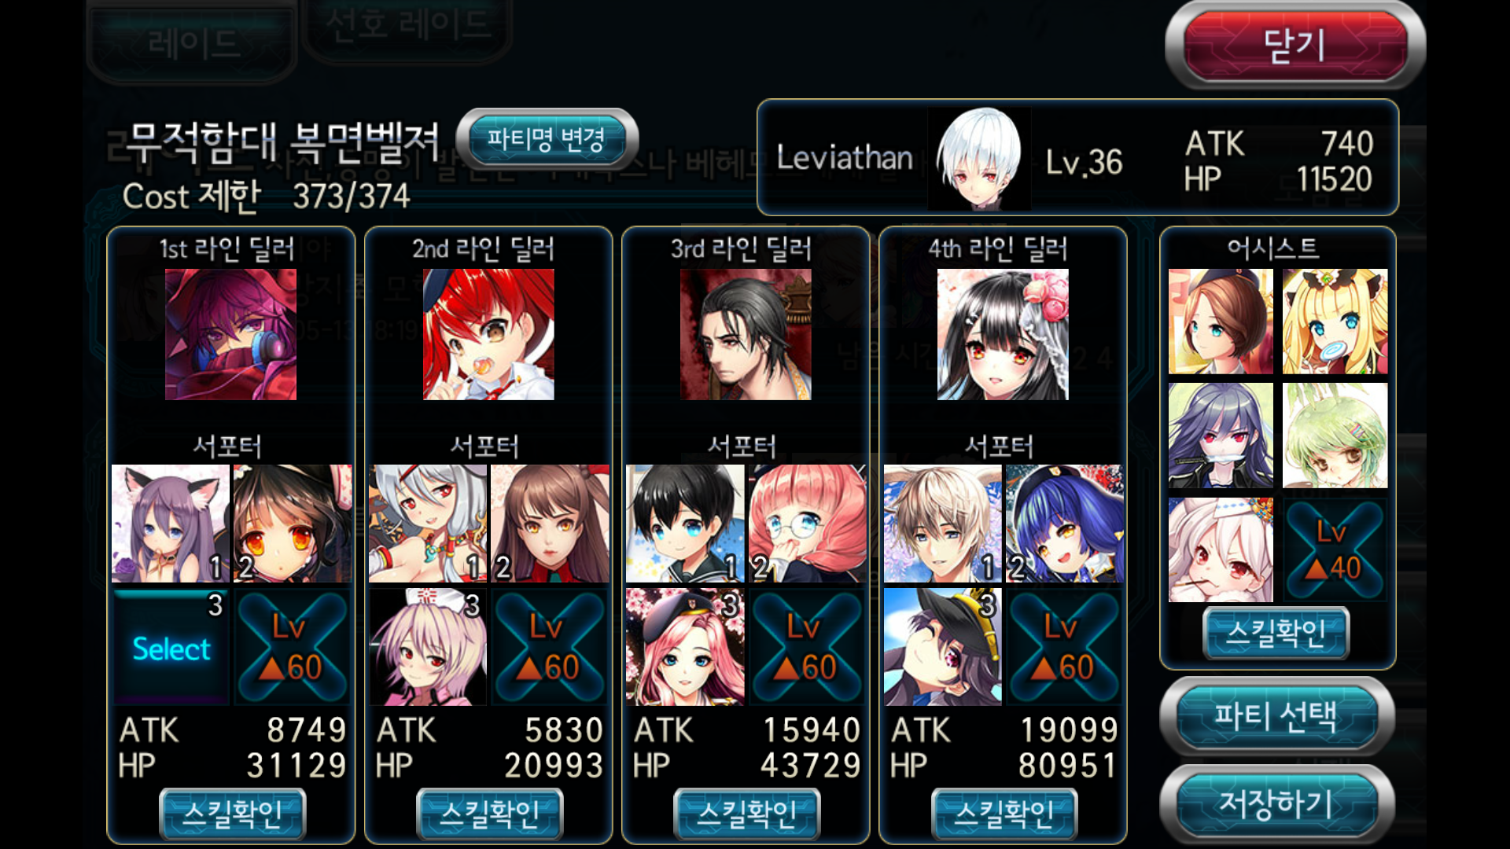Open the empty Select supporter slot
The image size is (1510, 849).
click(x=171, y=647)
